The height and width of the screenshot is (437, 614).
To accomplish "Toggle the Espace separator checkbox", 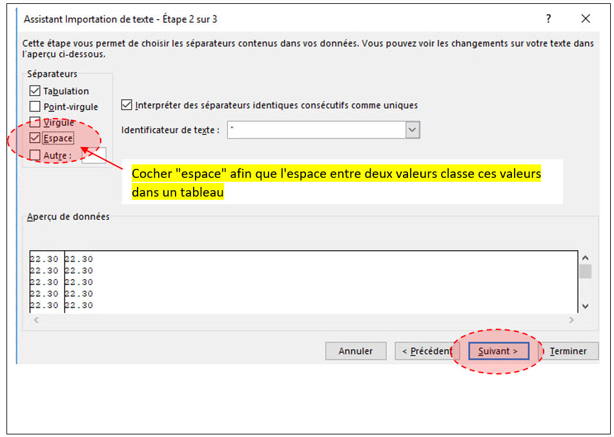I will point(35,138).
